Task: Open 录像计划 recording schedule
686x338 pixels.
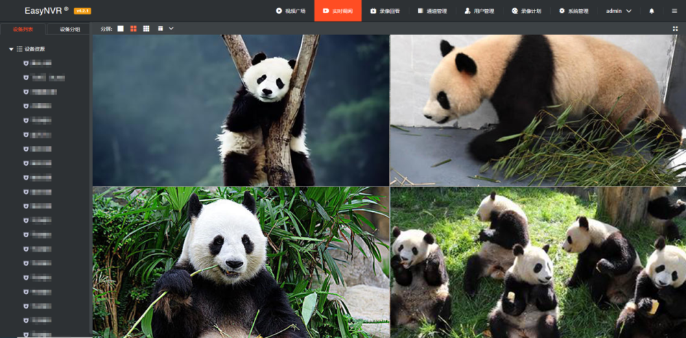Action: pos(527,11)
